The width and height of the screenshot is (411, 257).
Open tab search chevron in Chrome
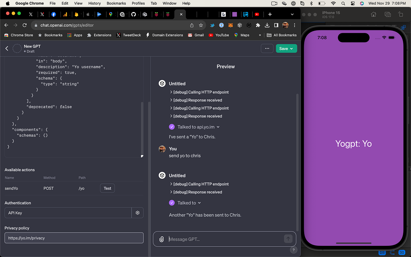(x=292, y=14)
